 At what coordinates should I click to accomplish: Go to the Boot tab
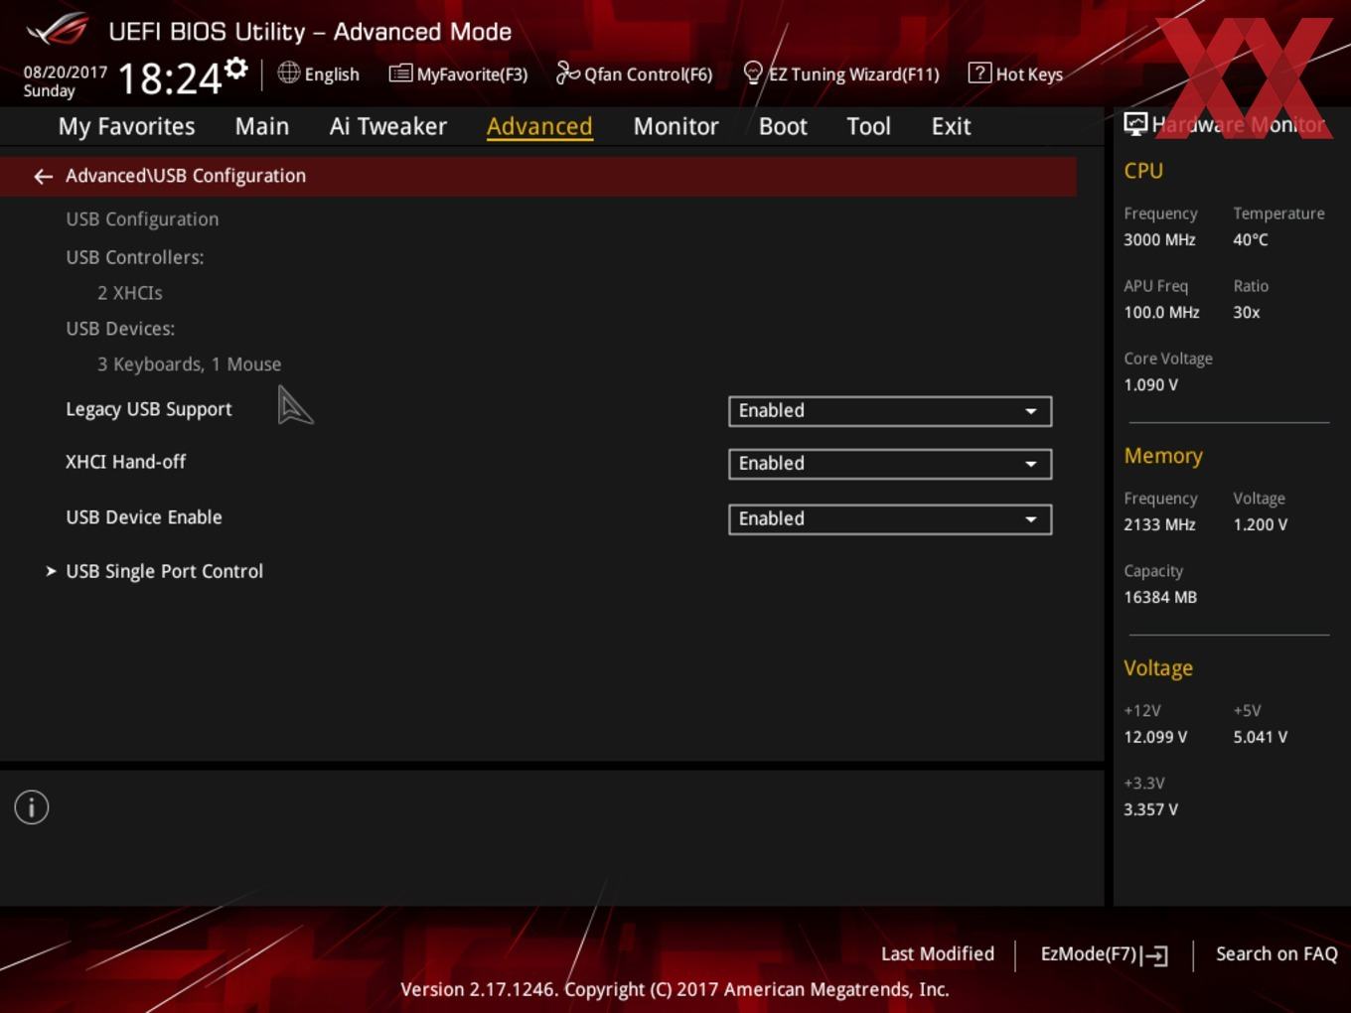click(783, 126)
